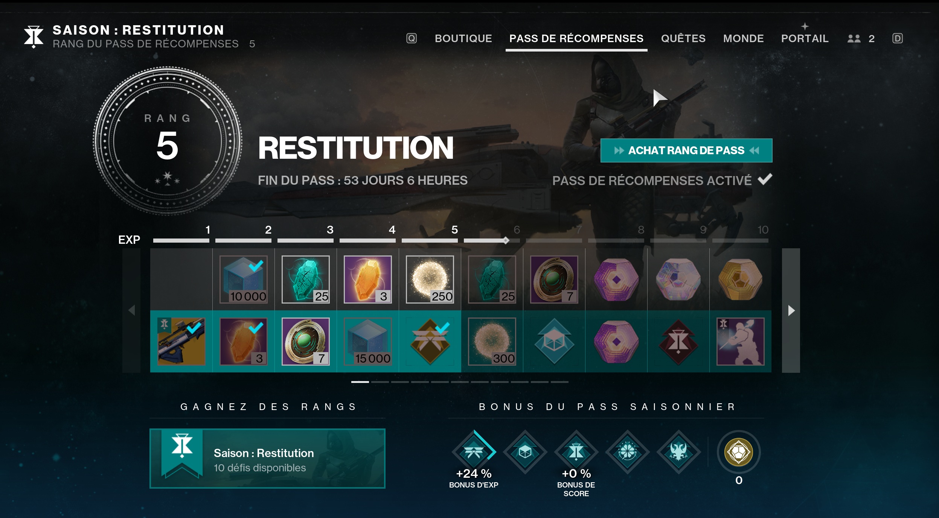
Task: Open Saison : Restitution challenges card
Action: [x=267, y=459]
